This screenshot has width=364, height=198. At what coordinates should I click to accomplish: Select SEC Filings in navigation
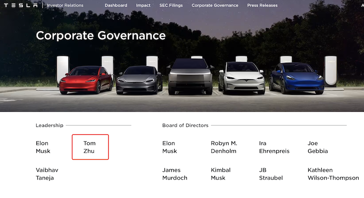[x=171, y=5]
